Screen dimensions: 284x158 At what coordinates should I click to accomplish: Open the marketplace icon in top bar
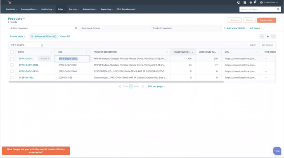click(245, 2)
